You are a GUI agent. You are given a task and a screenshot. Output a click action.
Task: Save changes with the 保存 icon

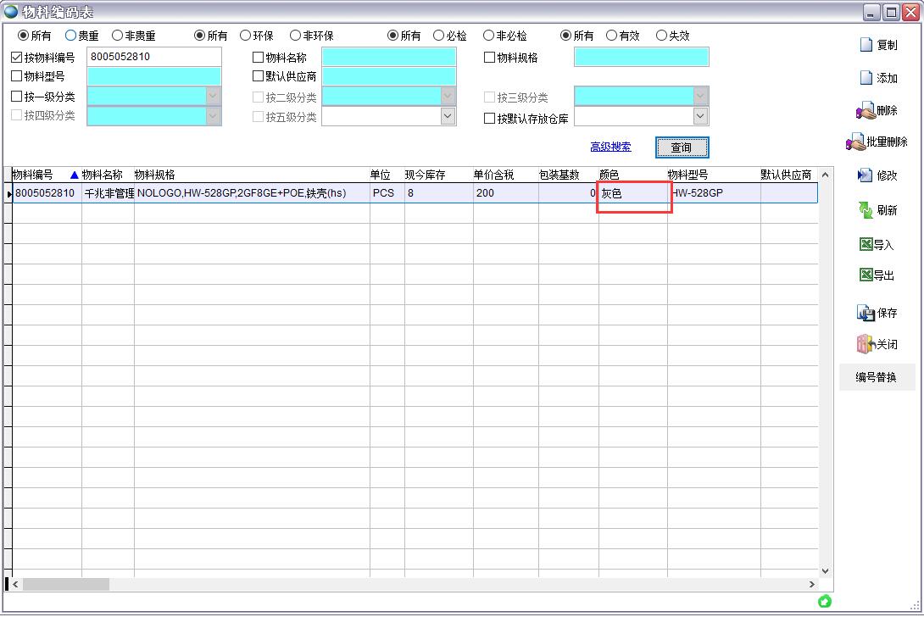coord(866,313)
